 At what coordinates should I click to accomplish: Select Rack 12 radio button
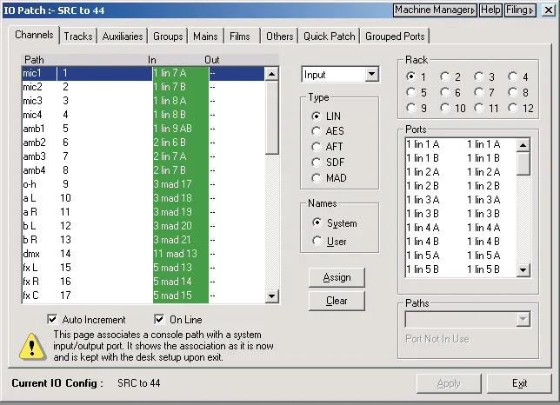point(513,108)
